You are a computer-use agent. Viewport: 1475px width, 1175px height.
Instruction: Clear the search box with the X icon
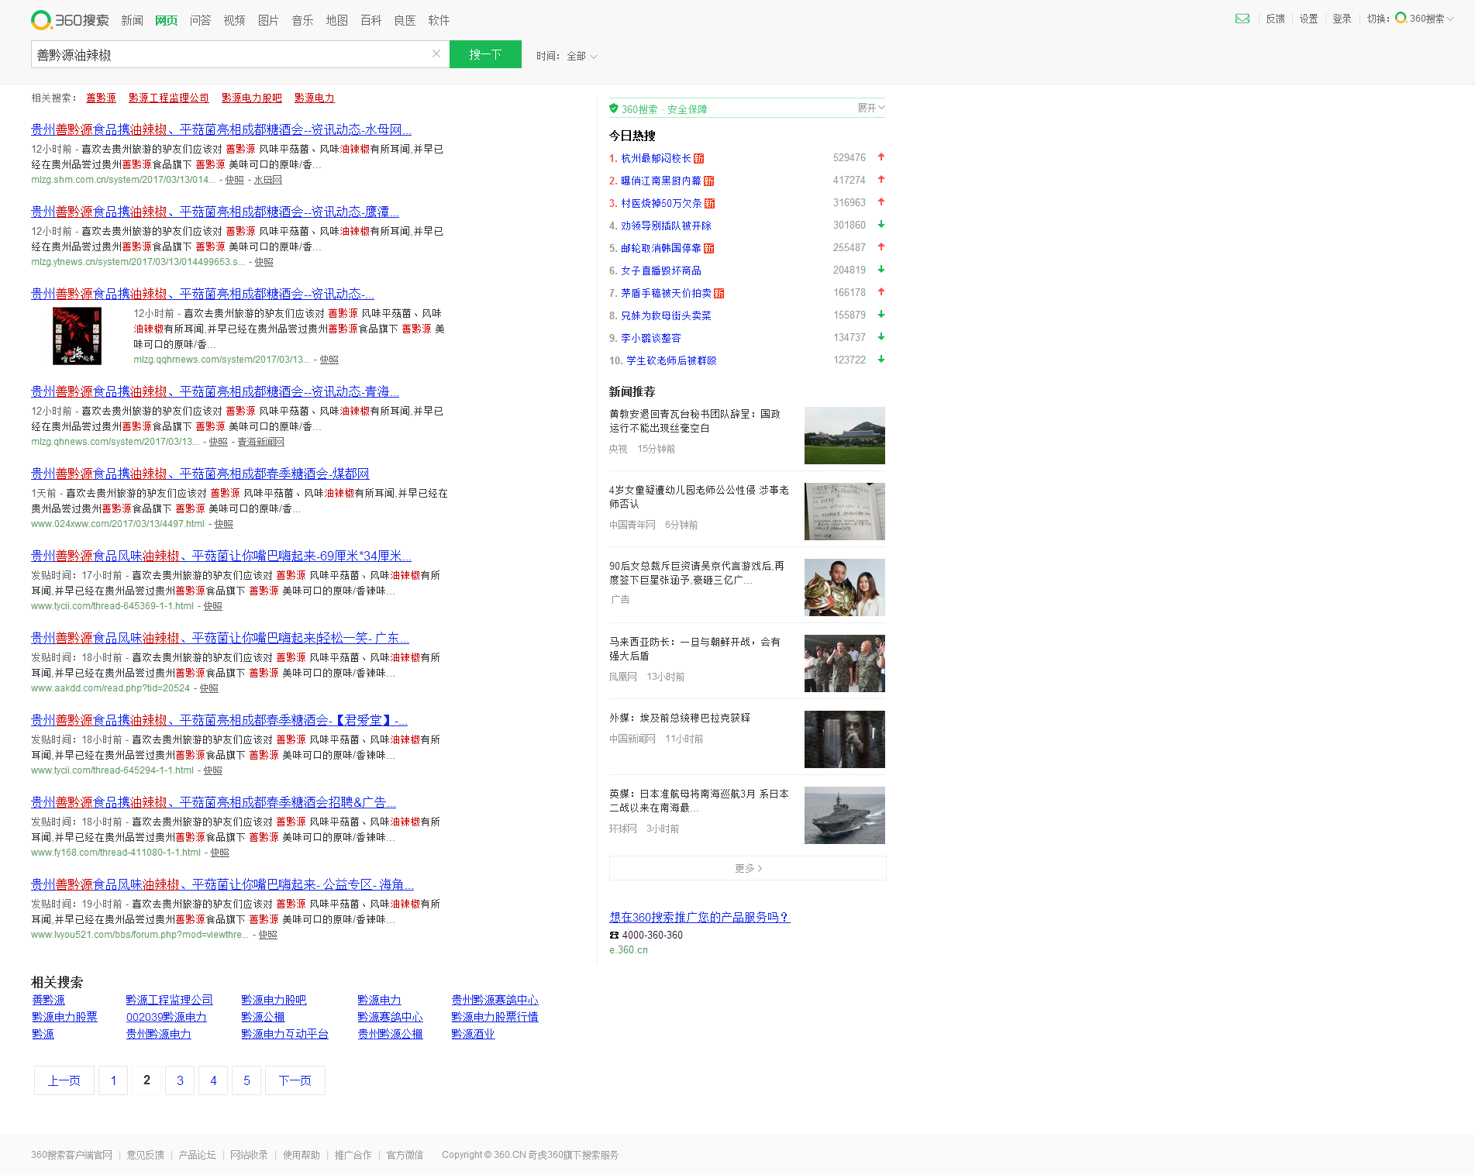tap(436, 53)
